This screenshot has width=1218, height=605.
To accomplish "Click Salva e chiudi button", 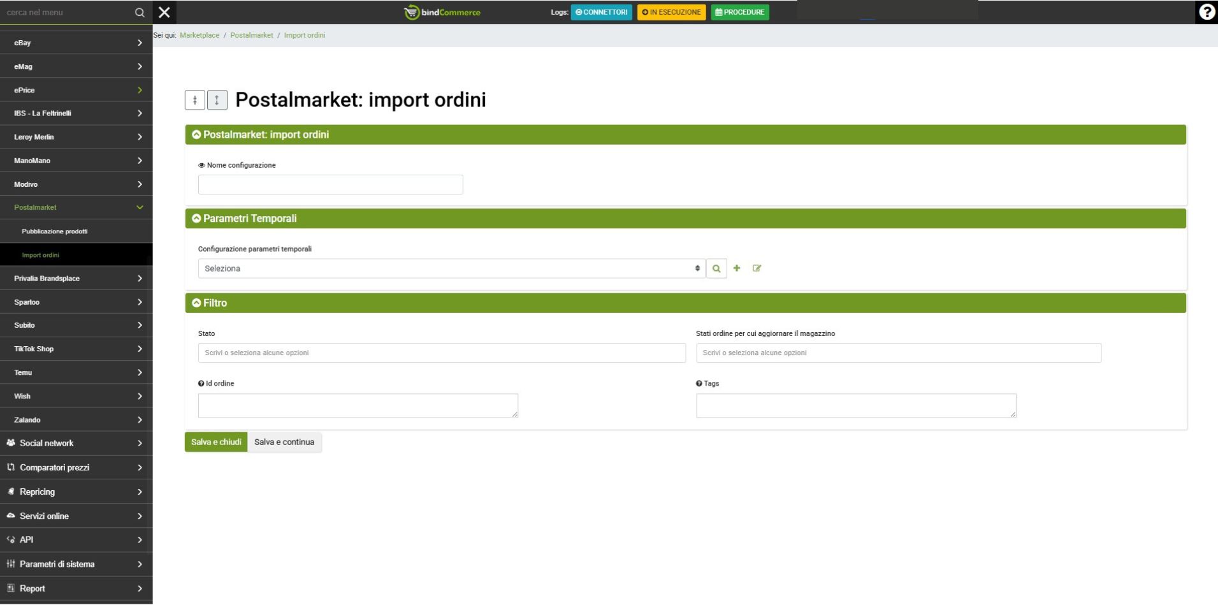I will pos(216,442).
